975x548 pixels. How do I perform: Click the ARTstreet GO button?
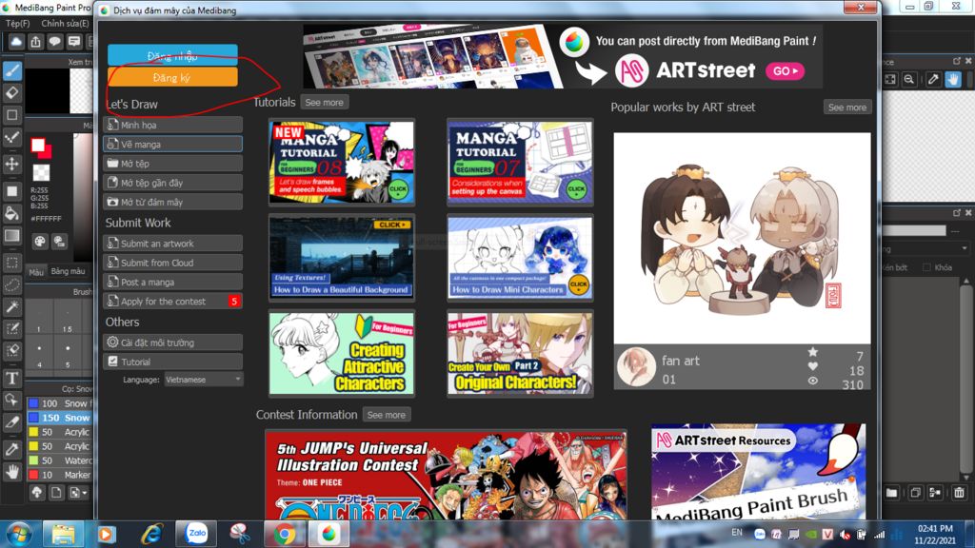785,70
